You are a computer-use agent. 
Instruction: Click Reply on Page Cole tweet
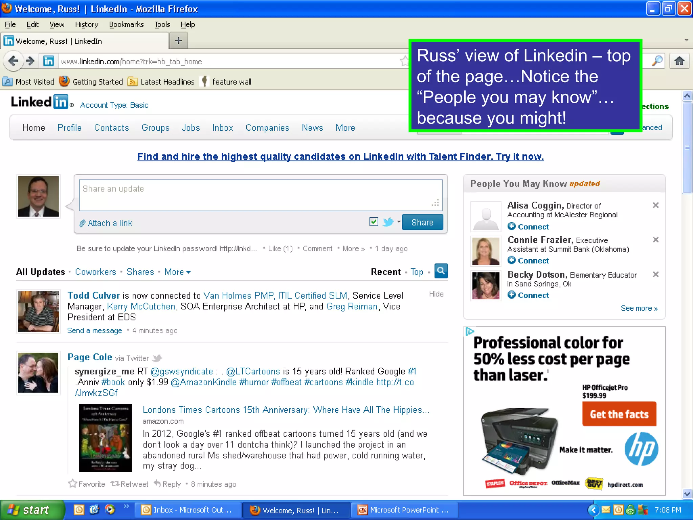pos(167,484)
